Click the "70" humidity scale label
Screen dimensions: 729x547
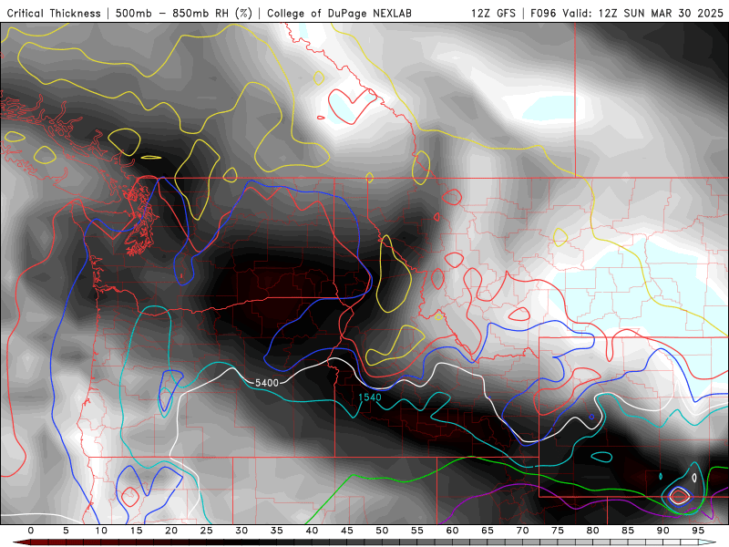(x=522, y=531)
